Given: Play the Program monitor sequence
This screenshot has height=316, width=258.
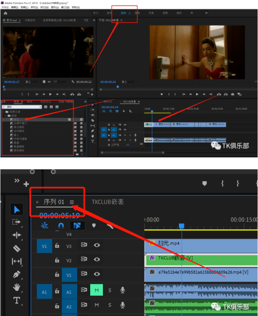Looking at the screenshot, I should click(x=197, y=94).
